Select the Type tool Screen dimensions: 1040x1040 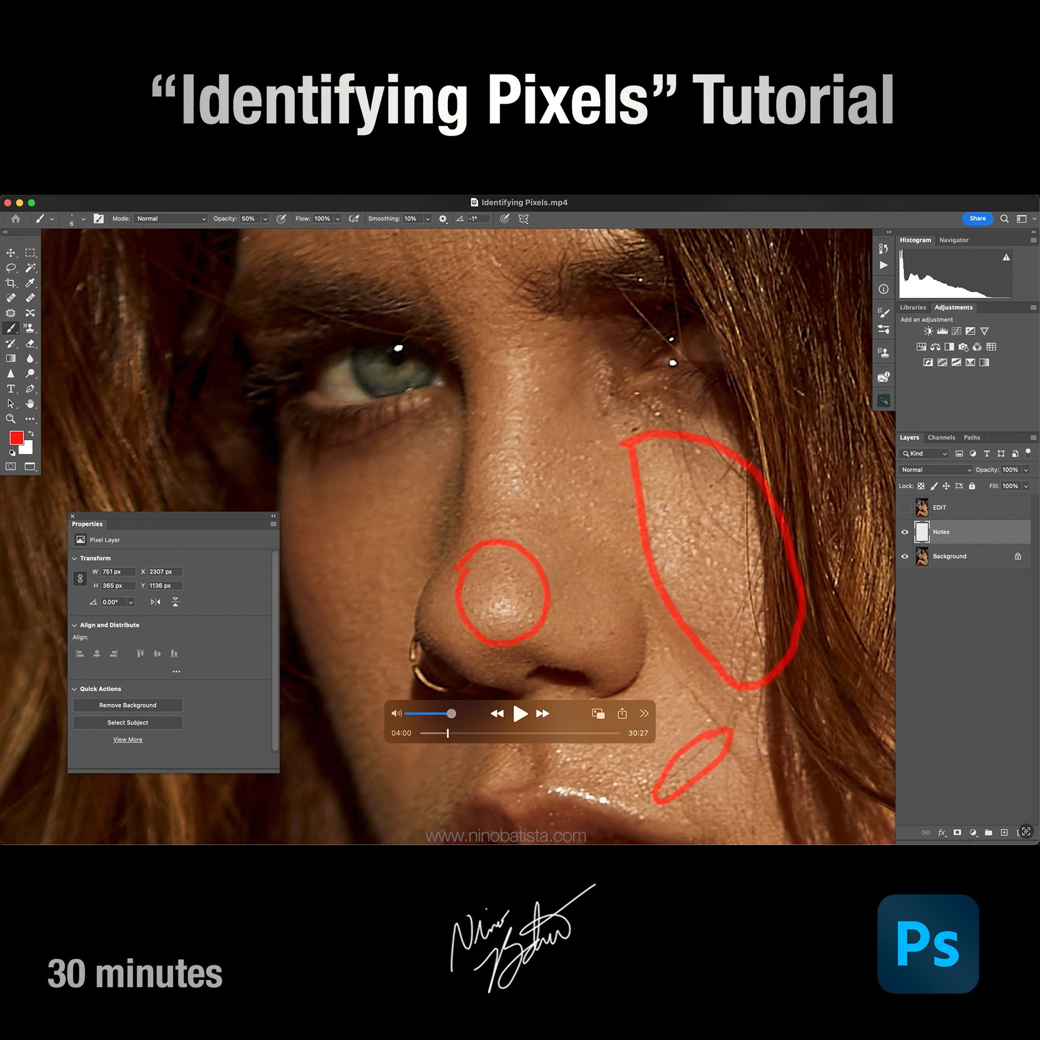pos(11,388)
